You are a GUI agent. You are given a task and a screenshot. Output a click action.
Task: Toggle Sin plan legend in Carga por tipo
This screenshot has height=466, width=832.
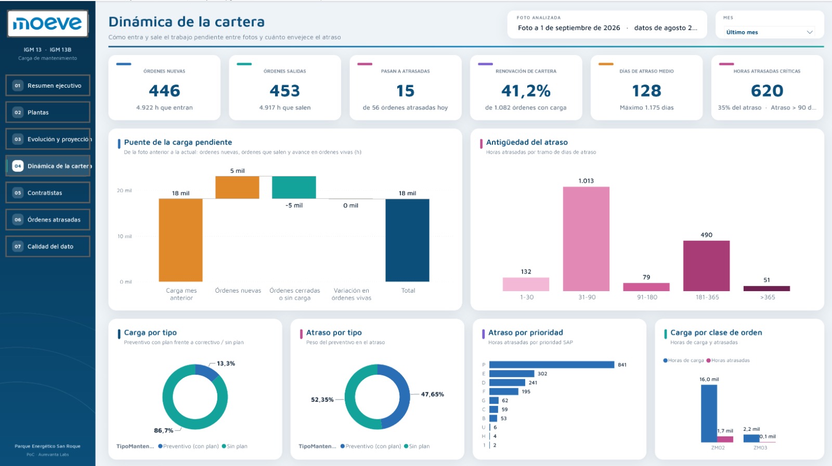235,446
